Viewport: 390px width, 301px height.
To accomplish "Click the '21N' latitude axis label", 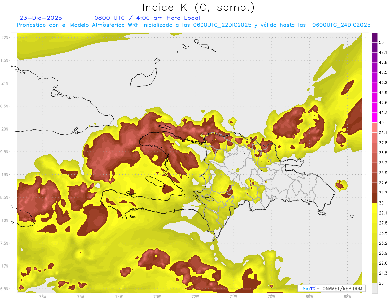I will (x=5, y=83).
